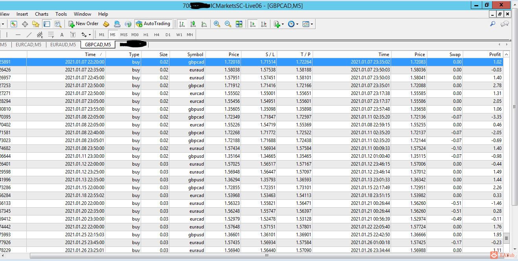
Task: Select the vertical line drawing tool
Action: (x=7, y=35)
